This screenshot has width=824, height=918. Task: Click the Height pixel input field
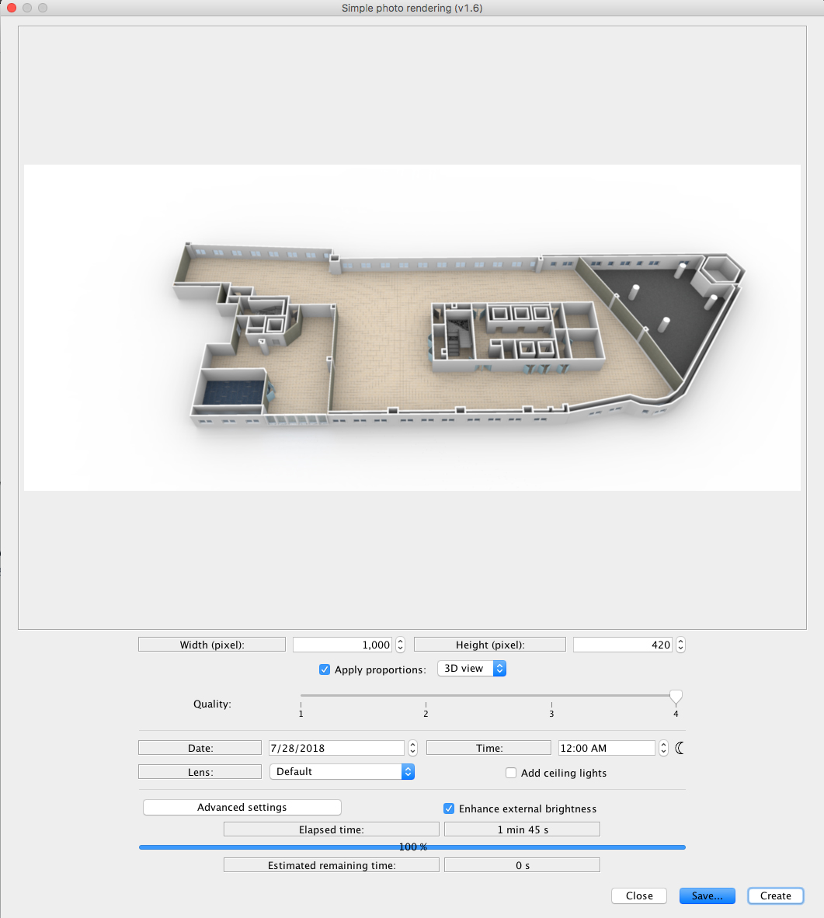[623, 645]
